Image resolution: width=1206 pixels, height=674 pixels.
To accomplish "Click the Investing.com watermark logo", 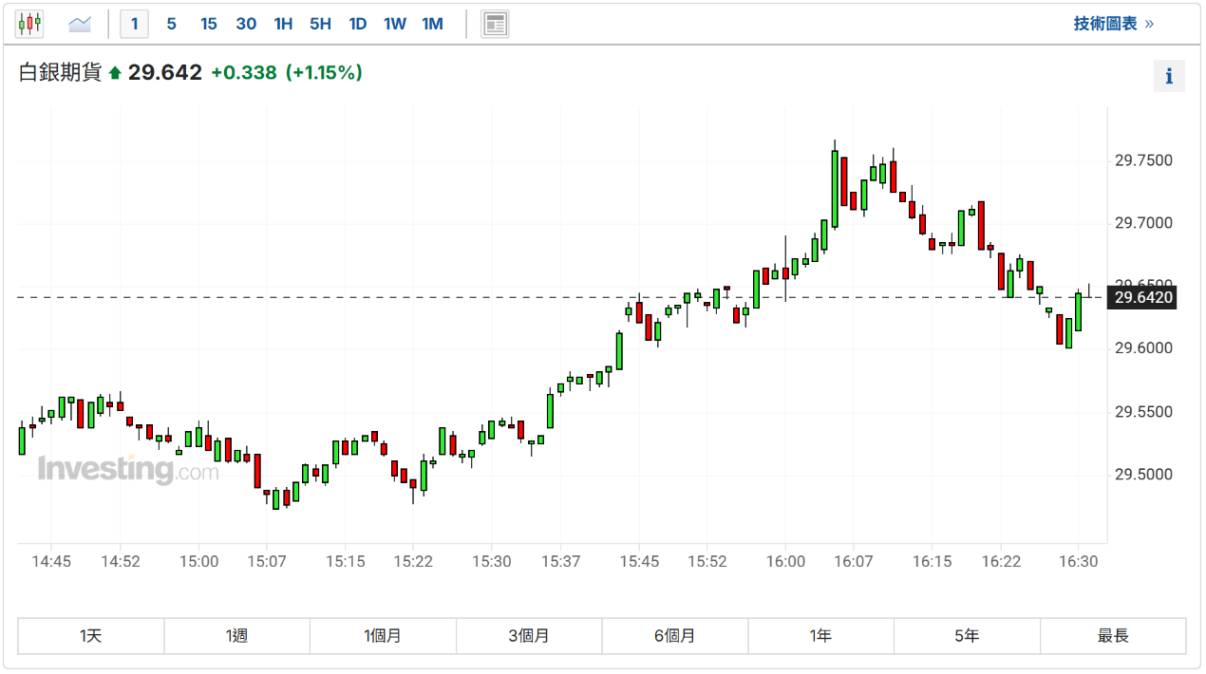I will [128, 469].
